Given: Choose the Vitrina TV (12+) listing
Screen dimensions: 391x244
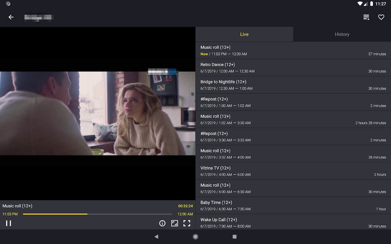Looking at the screenshot, I should tap(293, 171).
